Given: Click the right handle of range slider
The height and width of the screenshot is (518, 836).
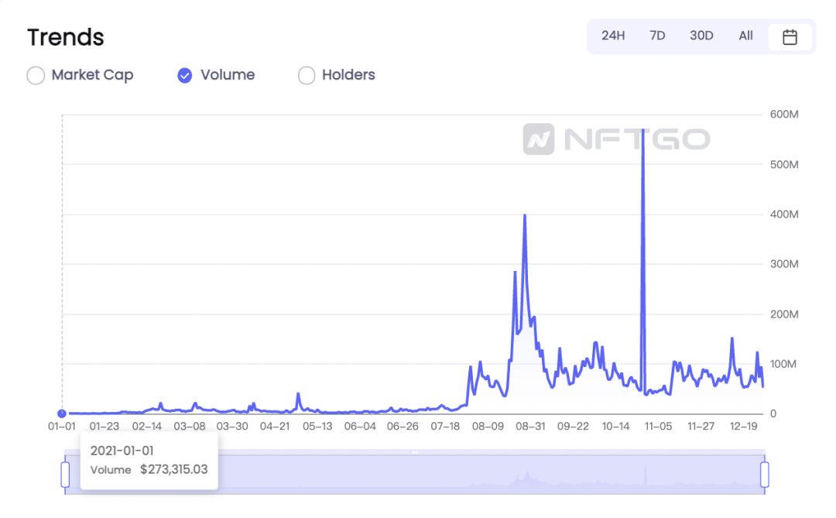Looking at the screenshot, I should (765, 474).
